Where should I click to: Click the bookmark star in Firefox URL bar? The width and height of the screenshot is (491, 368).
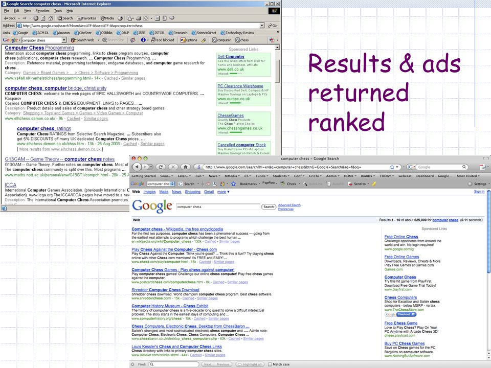coord(392,167)
